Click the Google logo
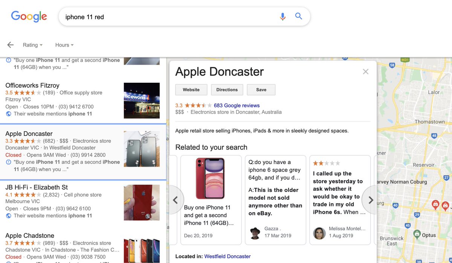This screenshot has width=452, height=263. [29, 17]
